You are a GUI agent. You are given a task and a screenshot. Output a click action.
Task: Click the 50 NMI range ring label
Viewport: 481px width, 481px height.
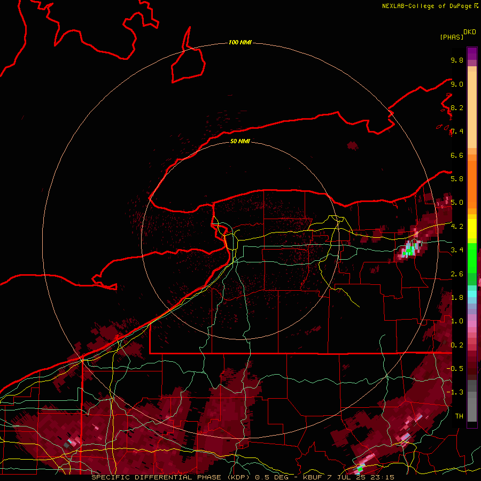pyautogui.click(x=240, y=141)
